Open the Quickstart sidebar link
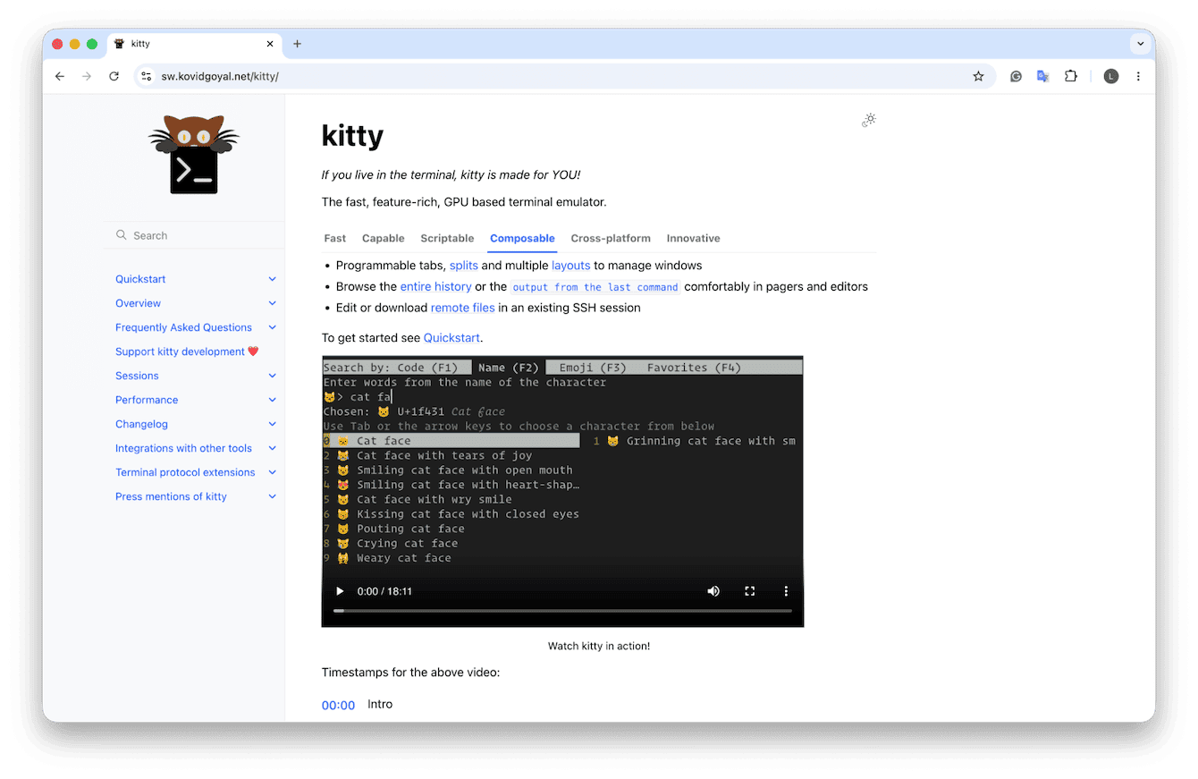Viewport: 1198px width, 779px height. point(140,279)
